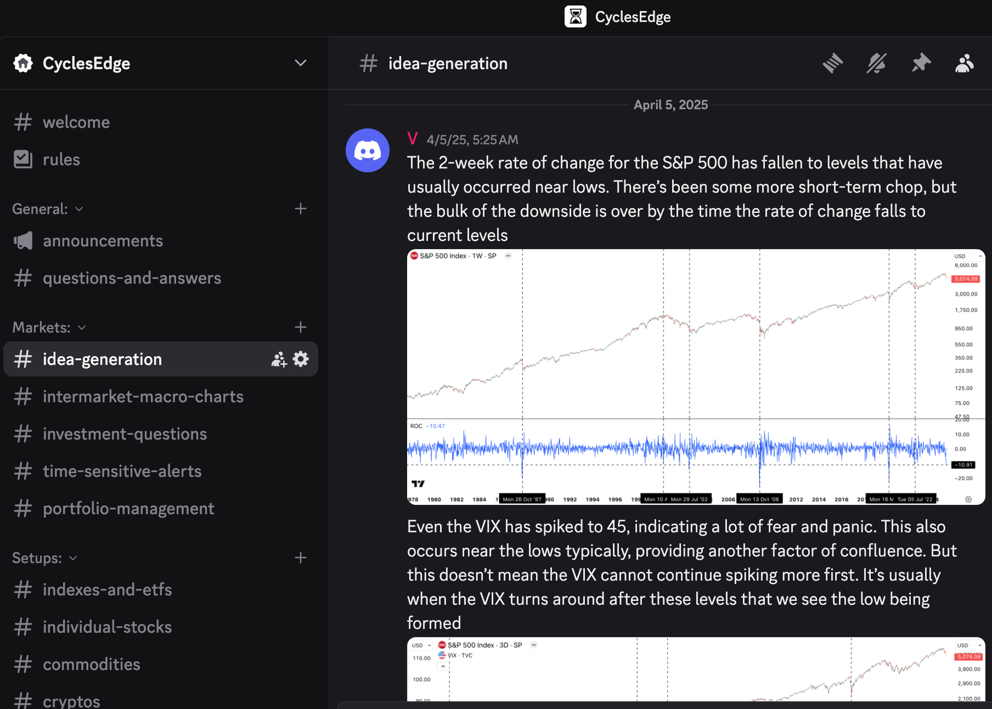992x709 pixels.
Task: Click the idea-generation header hash icon
Action: [369, 63]
